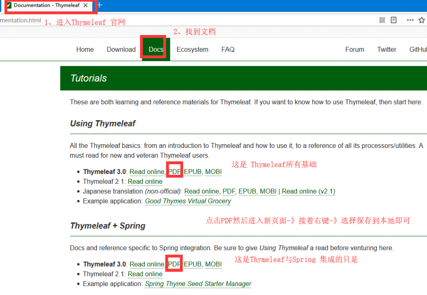Open the Spring Thyme Seed Starter Manager example
The height and width of the screenshot is (295, 427).
pos(198,283)
